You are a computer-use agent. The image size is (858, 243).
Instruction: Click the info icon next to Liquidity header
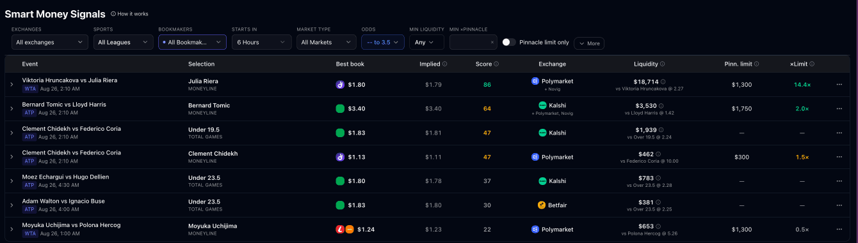click(662, 64)
